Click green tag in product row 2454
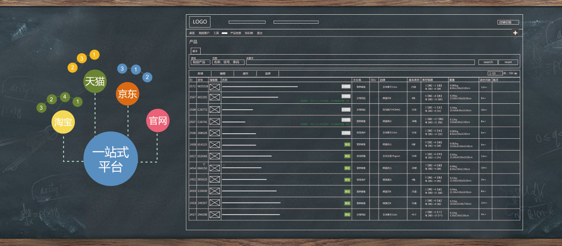 coord(347,168)
